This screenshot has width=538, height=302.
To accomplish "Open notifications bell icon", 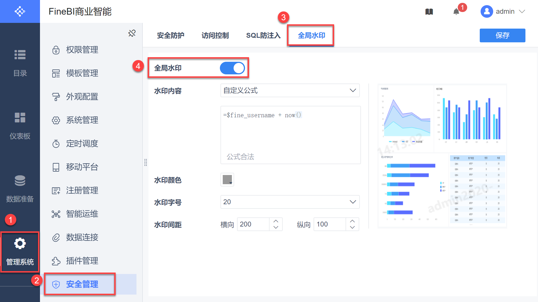I will (x=456, y=12).
